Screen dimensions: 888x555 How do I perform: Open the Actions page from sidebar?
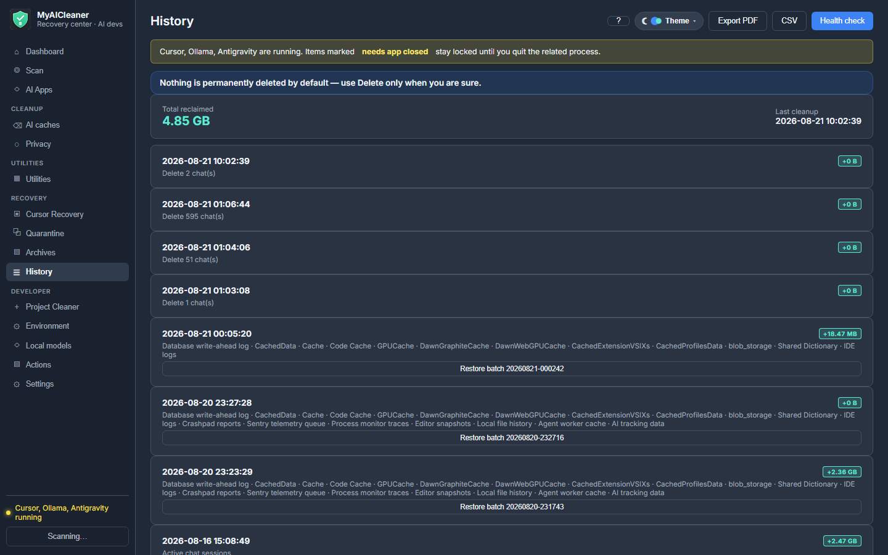[67, 365]
